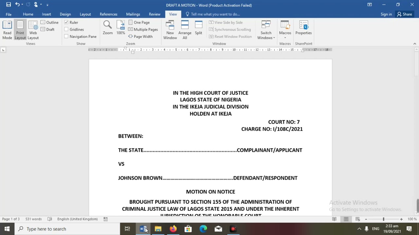The height and width of the screenshot is (235, 419).
Task: Click View Side by Side
Action: [226, 23]
